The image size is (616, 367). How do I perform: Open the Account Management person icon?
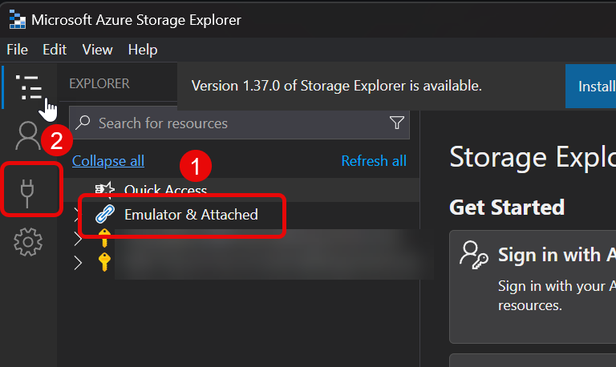28,136
